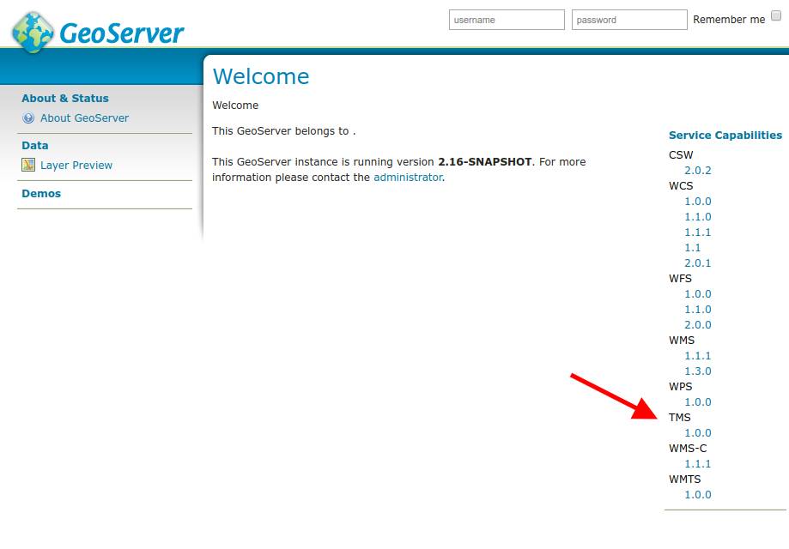This screenshot has width=789, height=549.
Task: Click the Layer Preview map icon
Action: tap(28, 166)
